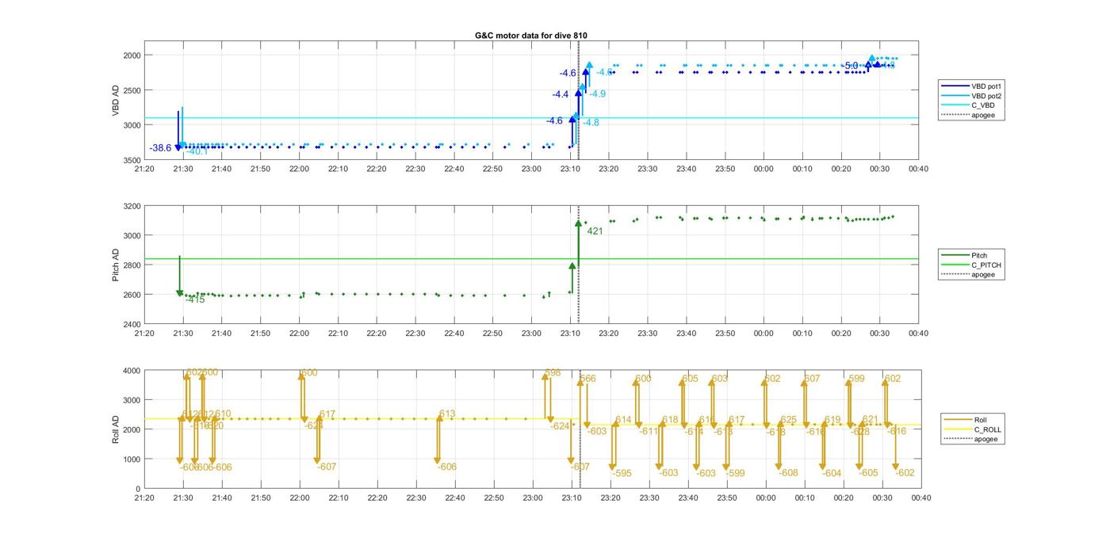
Task: Click the "421" pitch data label
Action: [595, 231]
